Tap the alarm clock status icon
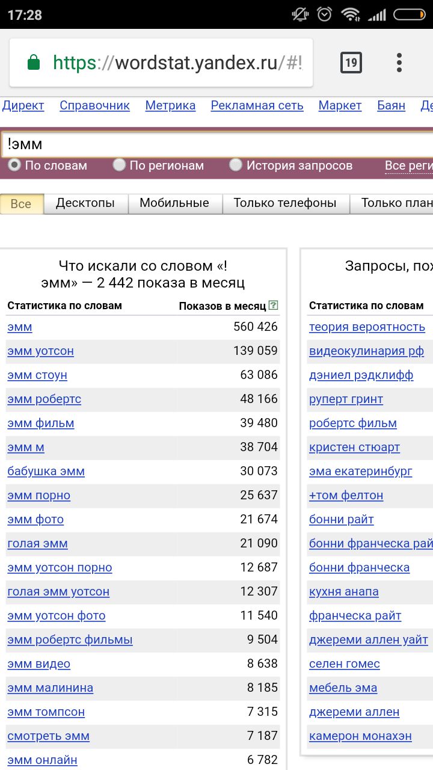The width and height of the screenshot is (433, 770). tap(324, 14)
